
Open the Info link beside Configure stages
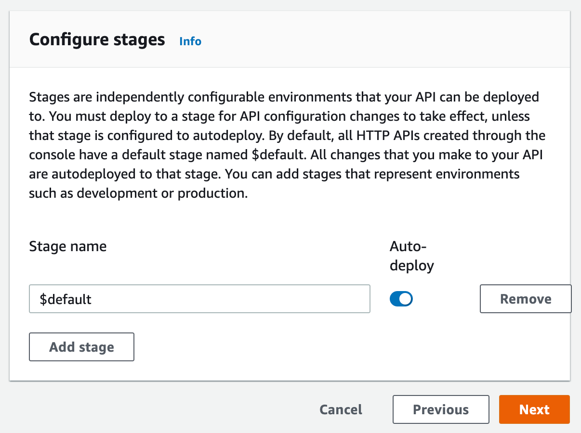[190, 41]
